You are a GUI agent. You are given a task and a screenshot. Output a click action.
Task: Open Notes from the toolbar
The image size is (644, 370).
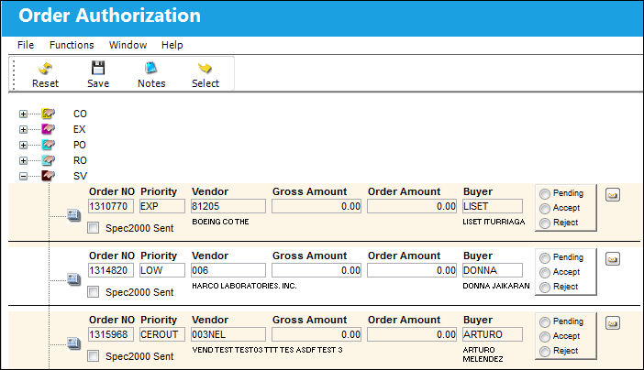coord(151,68)
